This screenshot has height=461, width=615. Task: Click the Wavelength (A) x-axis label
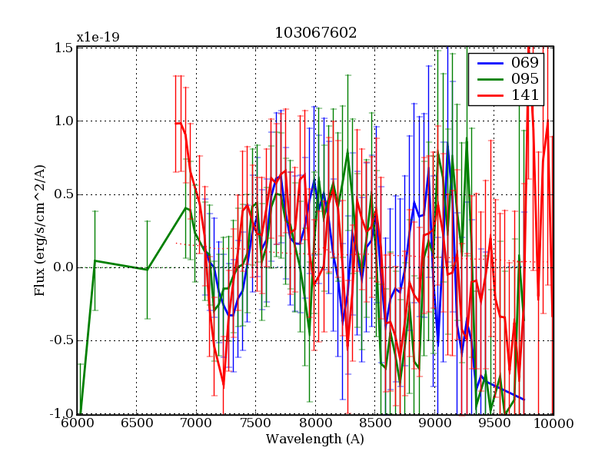tap(315, 439)
